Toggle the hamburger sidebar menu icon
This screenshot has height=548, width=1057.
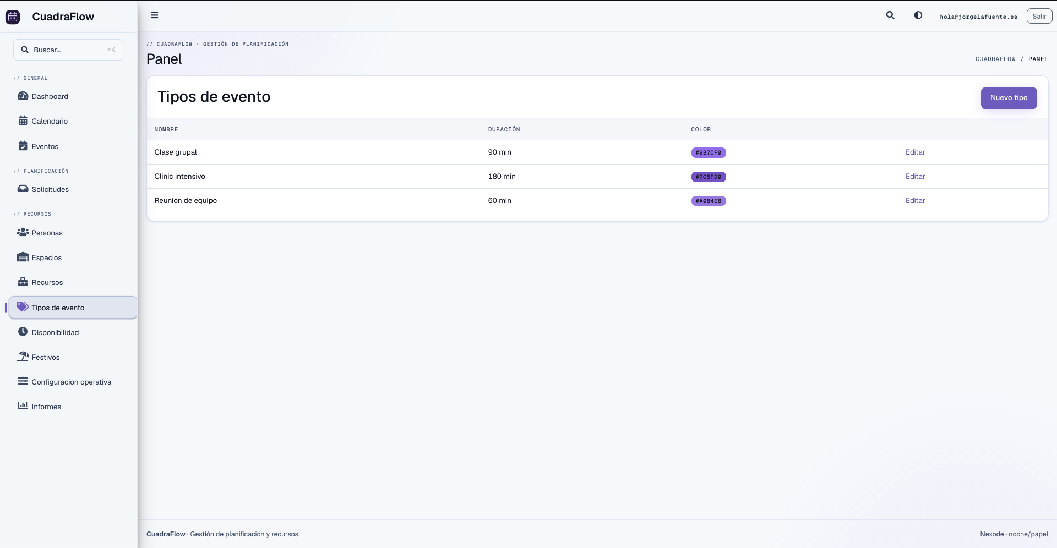pos(155,15)
